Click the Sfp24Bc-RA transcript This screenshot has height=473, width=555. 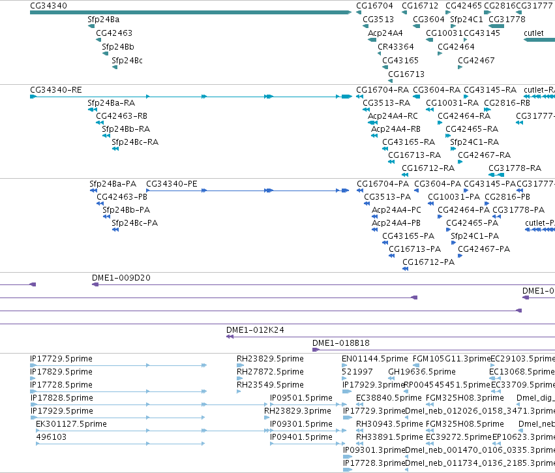115,149
